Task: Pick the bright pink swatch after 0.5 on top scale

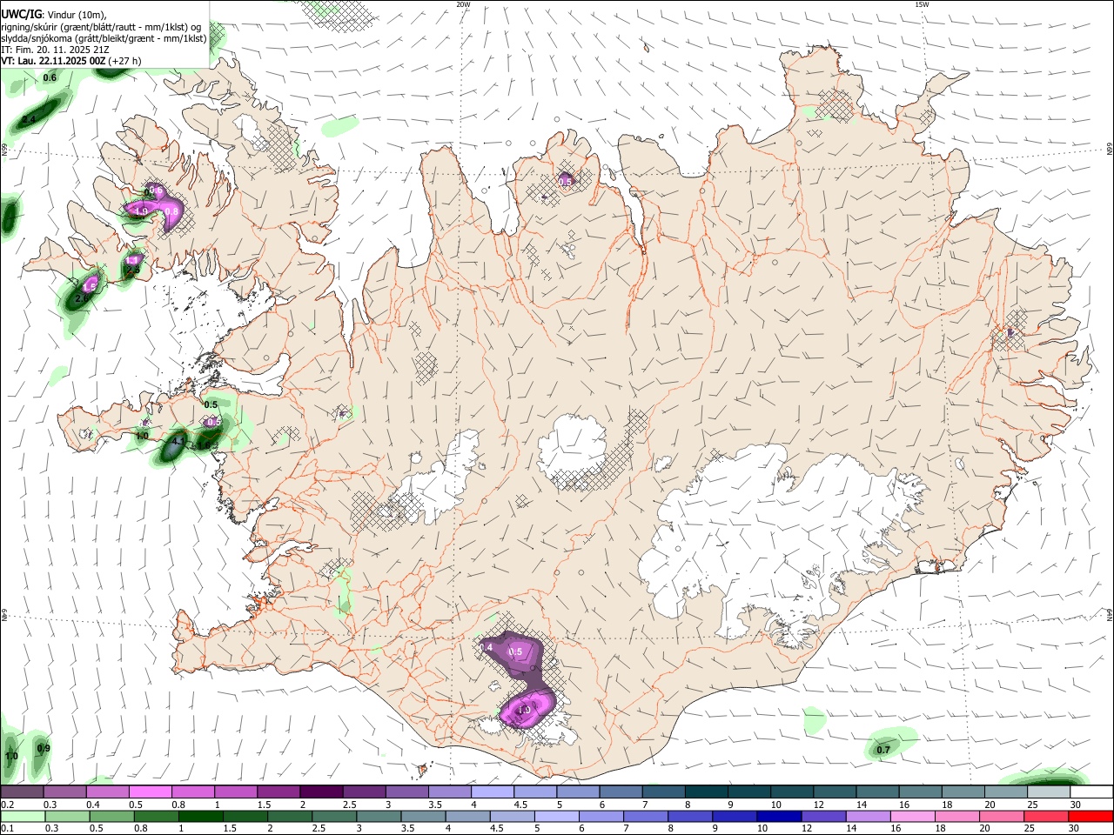Action: 150,792
